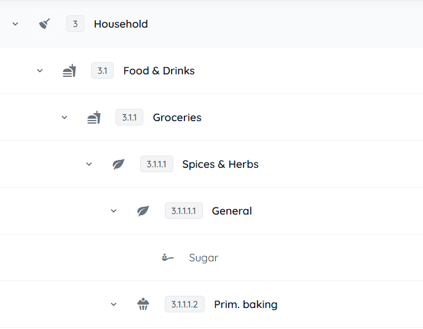Collapse the Spices & Herbs chevron
This screenshot has height=329, width=423.
89,164
